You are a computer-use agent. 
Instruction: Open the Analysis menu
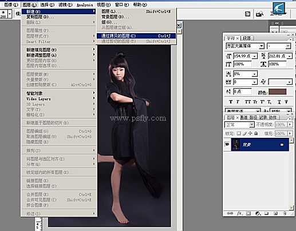click(x=85, y=5)
